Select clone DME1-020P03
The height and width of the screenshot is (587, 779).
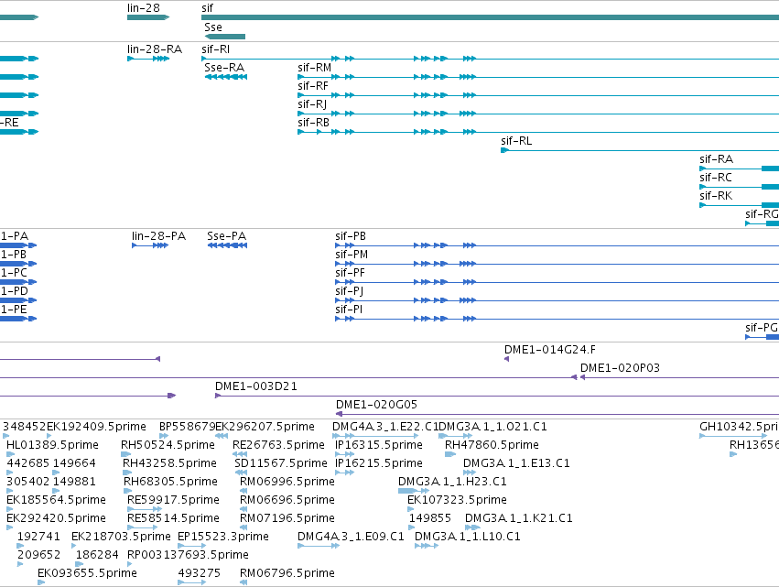click(679, 377)
